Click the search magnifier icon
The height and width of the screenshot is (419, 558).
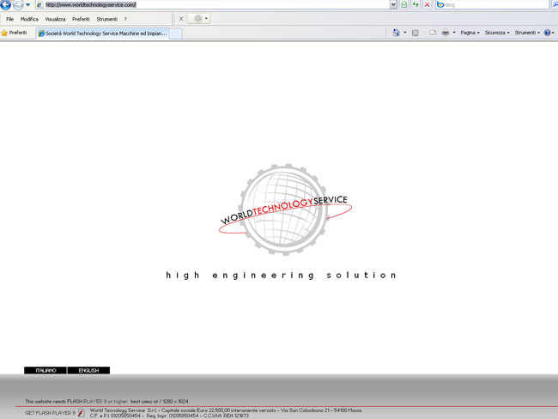(555, 4)
